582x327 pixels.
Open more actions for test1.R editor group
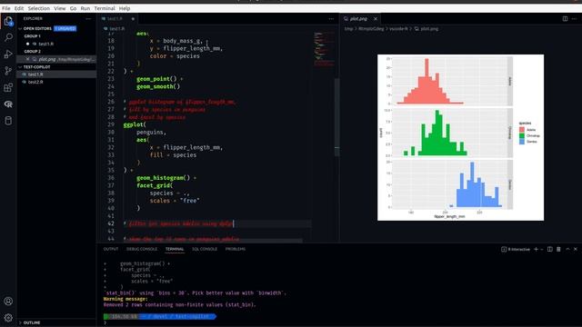[331, 18]
